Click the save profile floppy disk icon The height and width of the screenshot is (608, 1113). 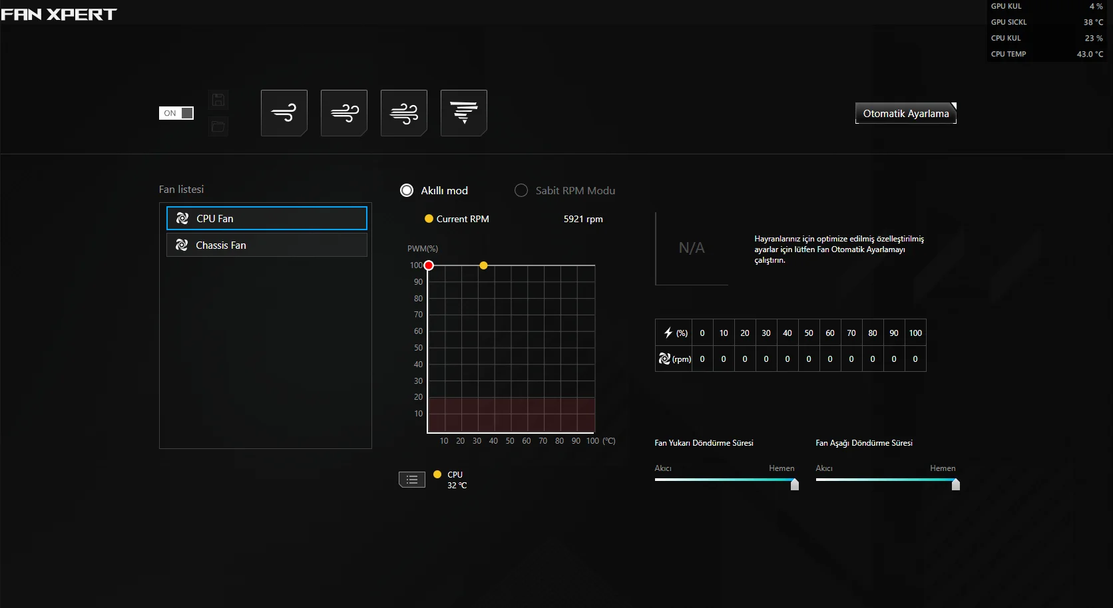218,100
